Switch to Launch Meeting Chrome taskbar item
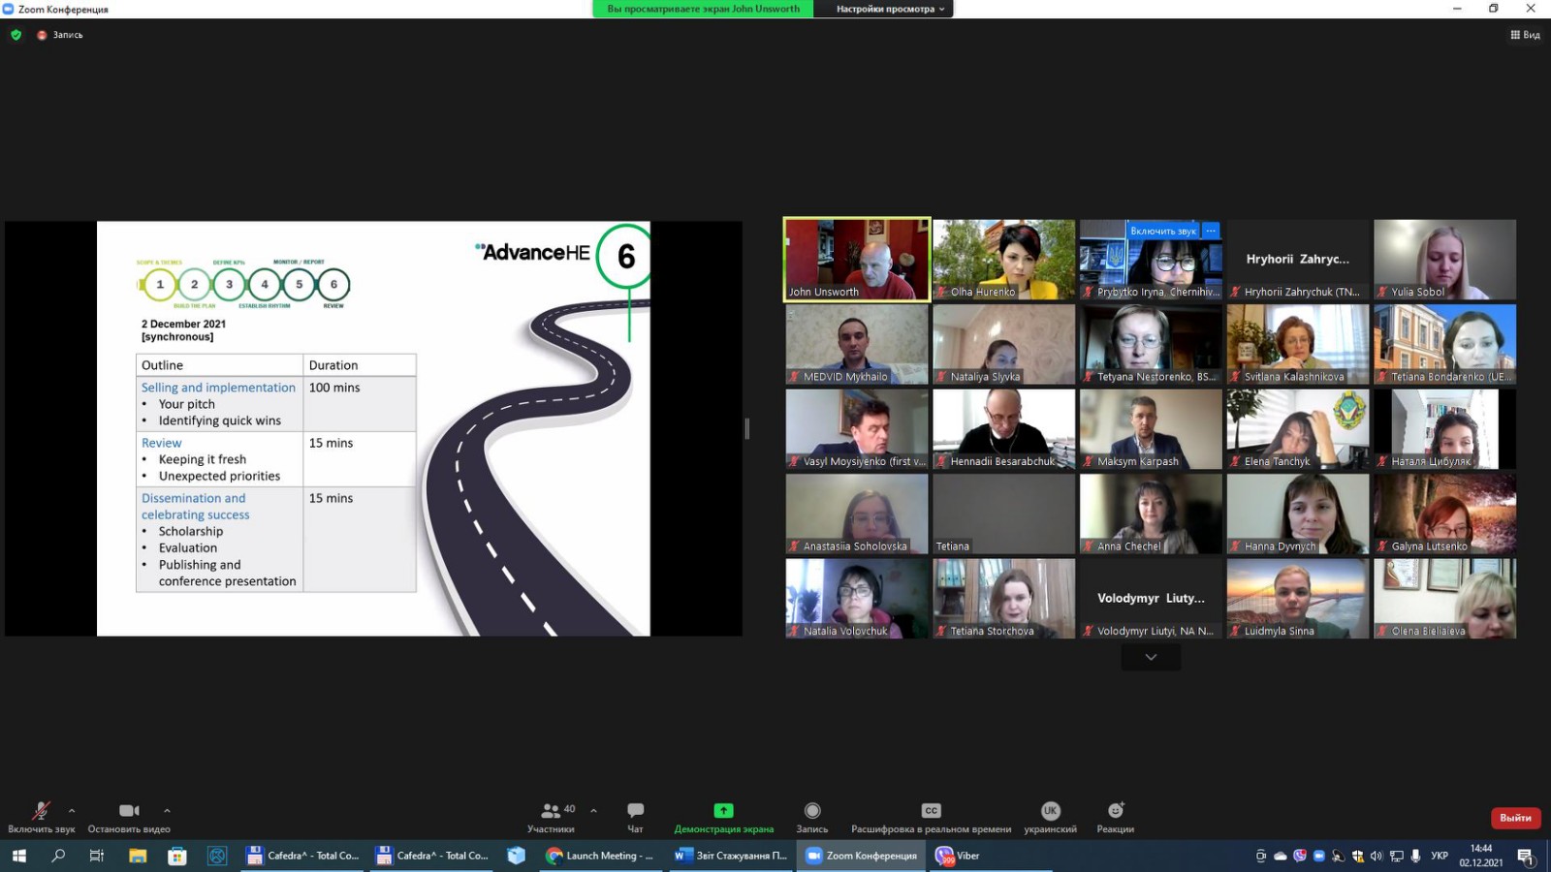 tap(600, 856)
